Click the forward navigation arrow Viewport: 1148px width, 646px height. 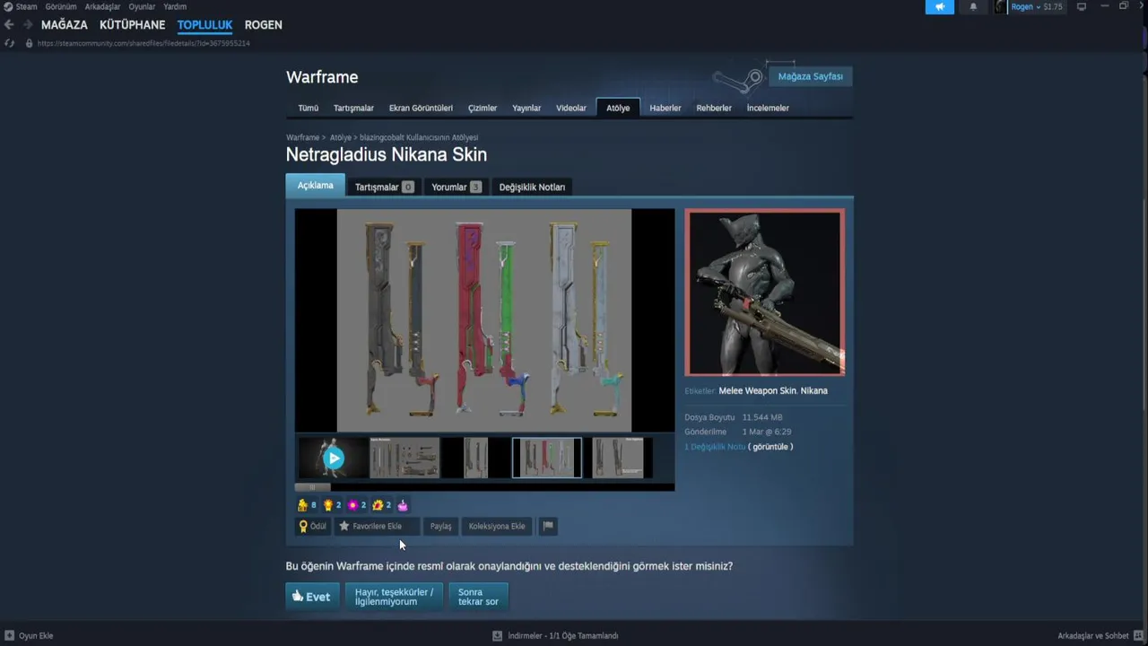(28, 25)
